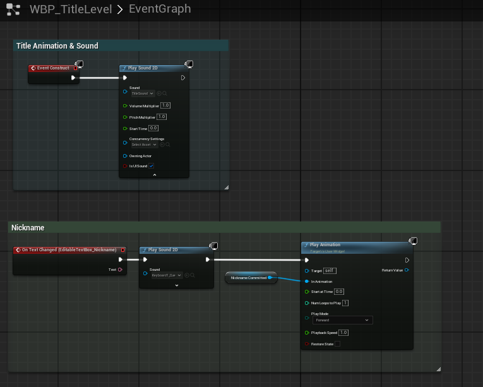Click the exec input pin of the Keyboard1_Cue Play Sound 2D node
The height and width of the screenshot is (387, 483).
pyautogui.click(x=145, y=259)
